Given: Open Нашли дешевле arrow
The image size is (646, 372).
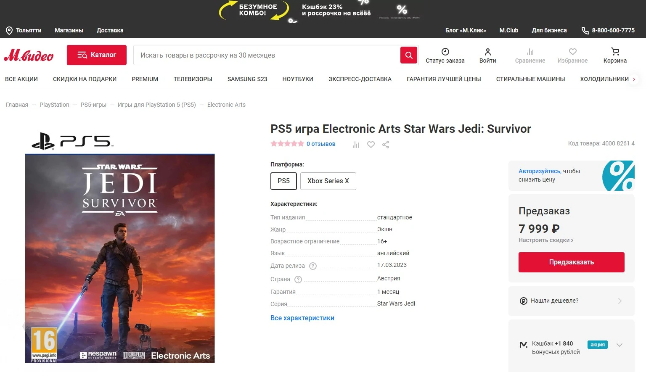Looking at the screenshot, I should coord(620,301).
